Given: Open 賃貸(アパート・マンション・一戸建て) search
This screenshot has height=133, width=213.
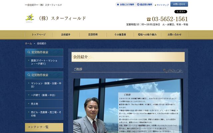Looking at the screenshot, I should 44,62.
